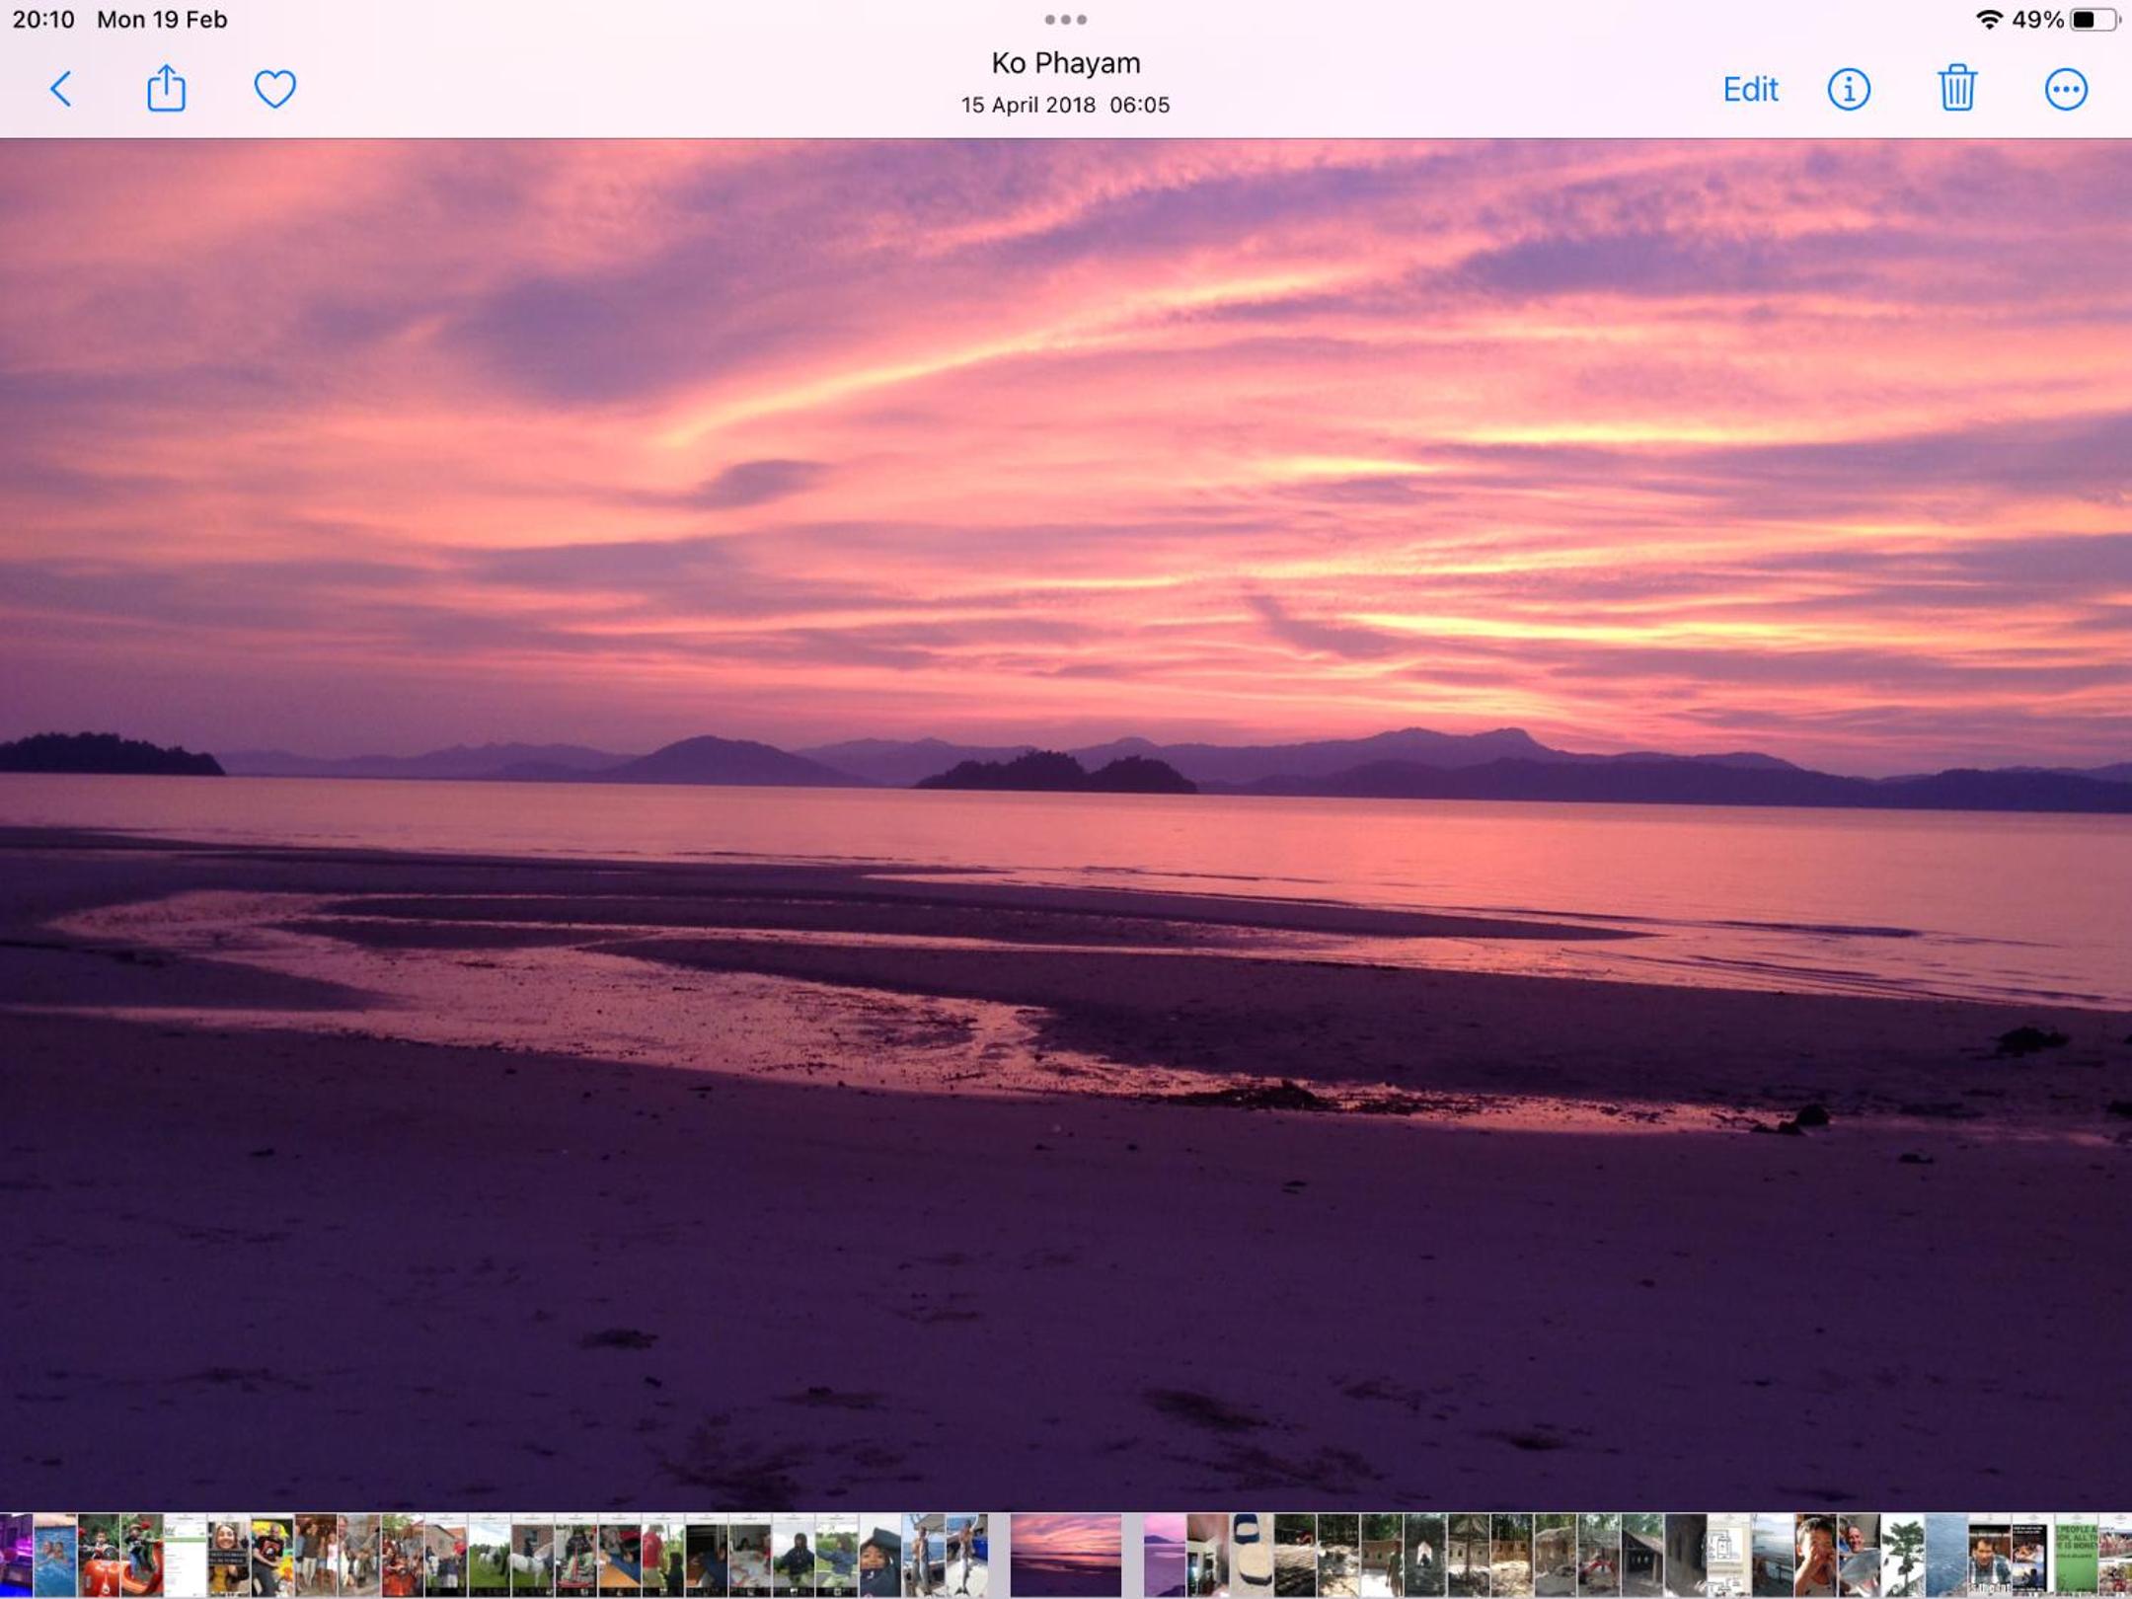The width and height of the screenshot is (2132, 1599).
Task: Go back using the blue chevron arrow
Action: [x=61, y=89]
